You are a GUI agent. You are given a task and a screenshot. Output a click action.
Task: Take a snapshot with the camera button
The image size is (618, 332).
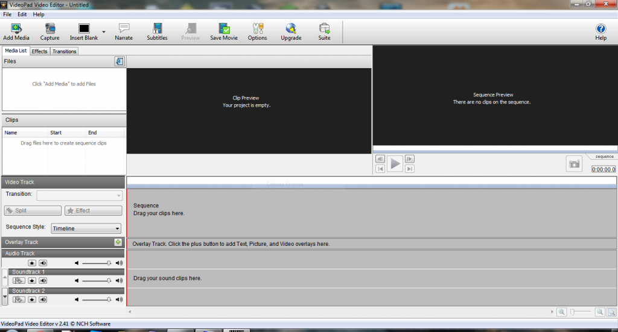click(575, 164)
